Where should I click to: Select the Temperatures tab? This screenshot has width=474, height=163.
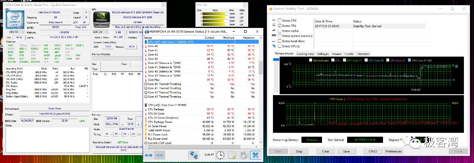pyautogui.click(x=284, y=54)
